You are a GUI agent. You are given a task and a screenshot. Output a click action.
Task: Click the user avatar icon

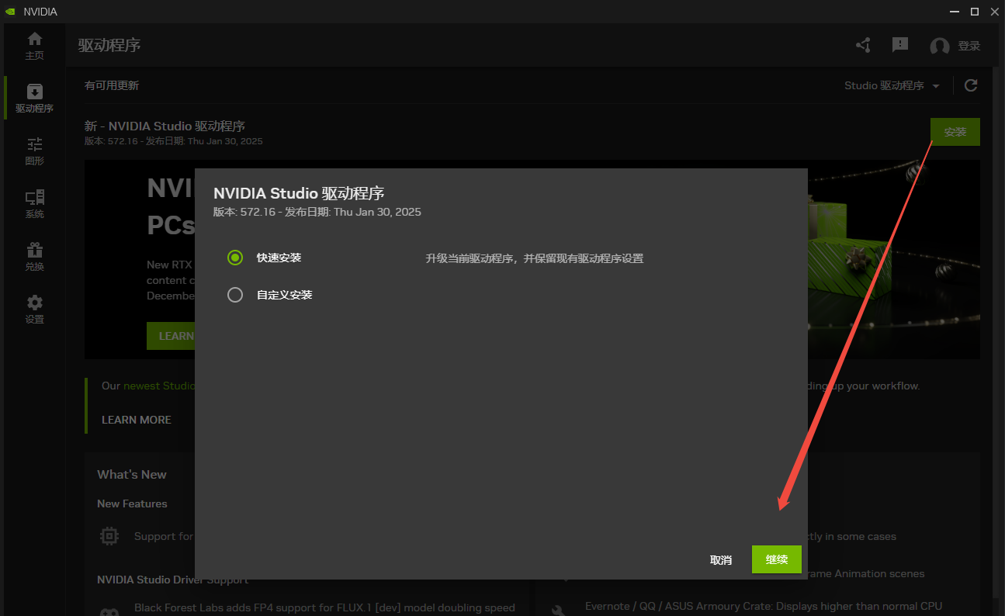coord(940,47)
